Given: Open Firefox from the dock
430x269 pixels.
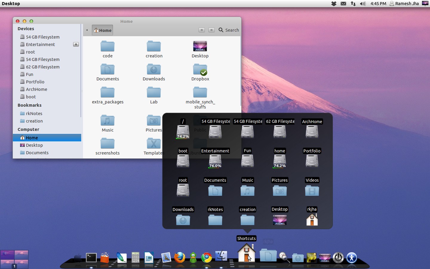Looking at the screenshot, I should coord(179,257).
